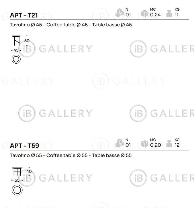Click the T59 table side-view drawing

click(x=17, y=172)
